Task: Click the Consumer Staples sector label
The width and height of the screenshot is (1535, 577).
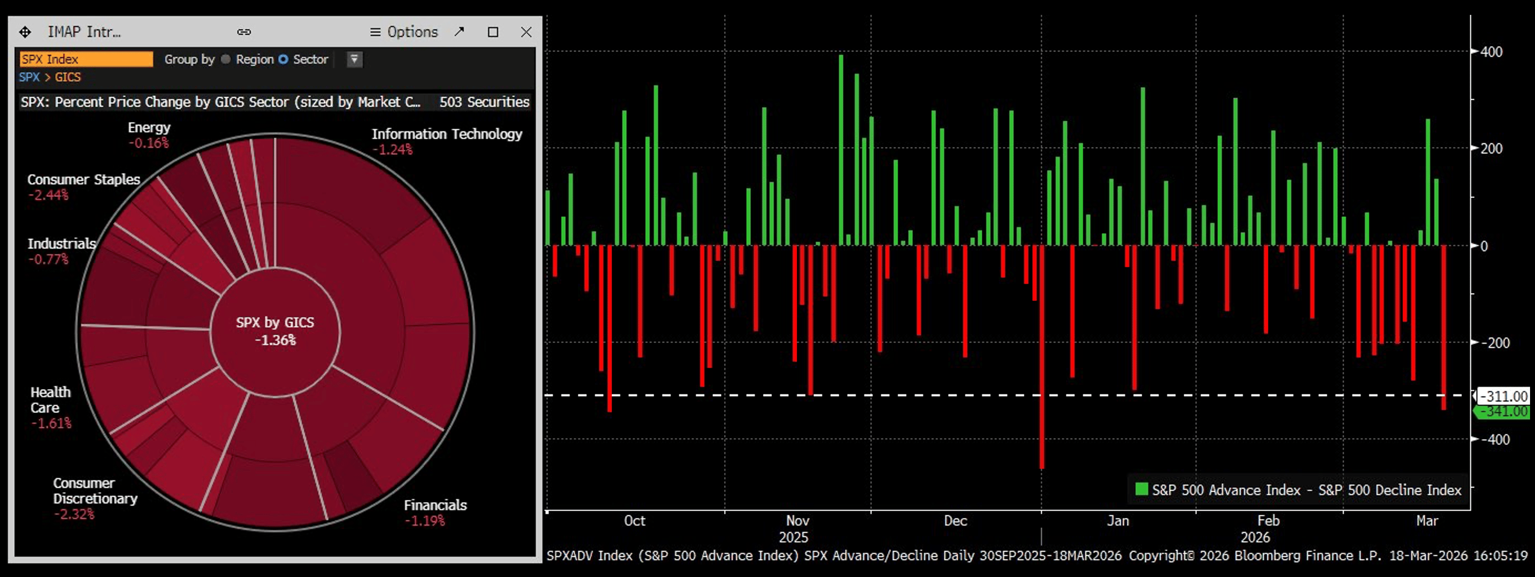Action: click(x=84, y=180)
